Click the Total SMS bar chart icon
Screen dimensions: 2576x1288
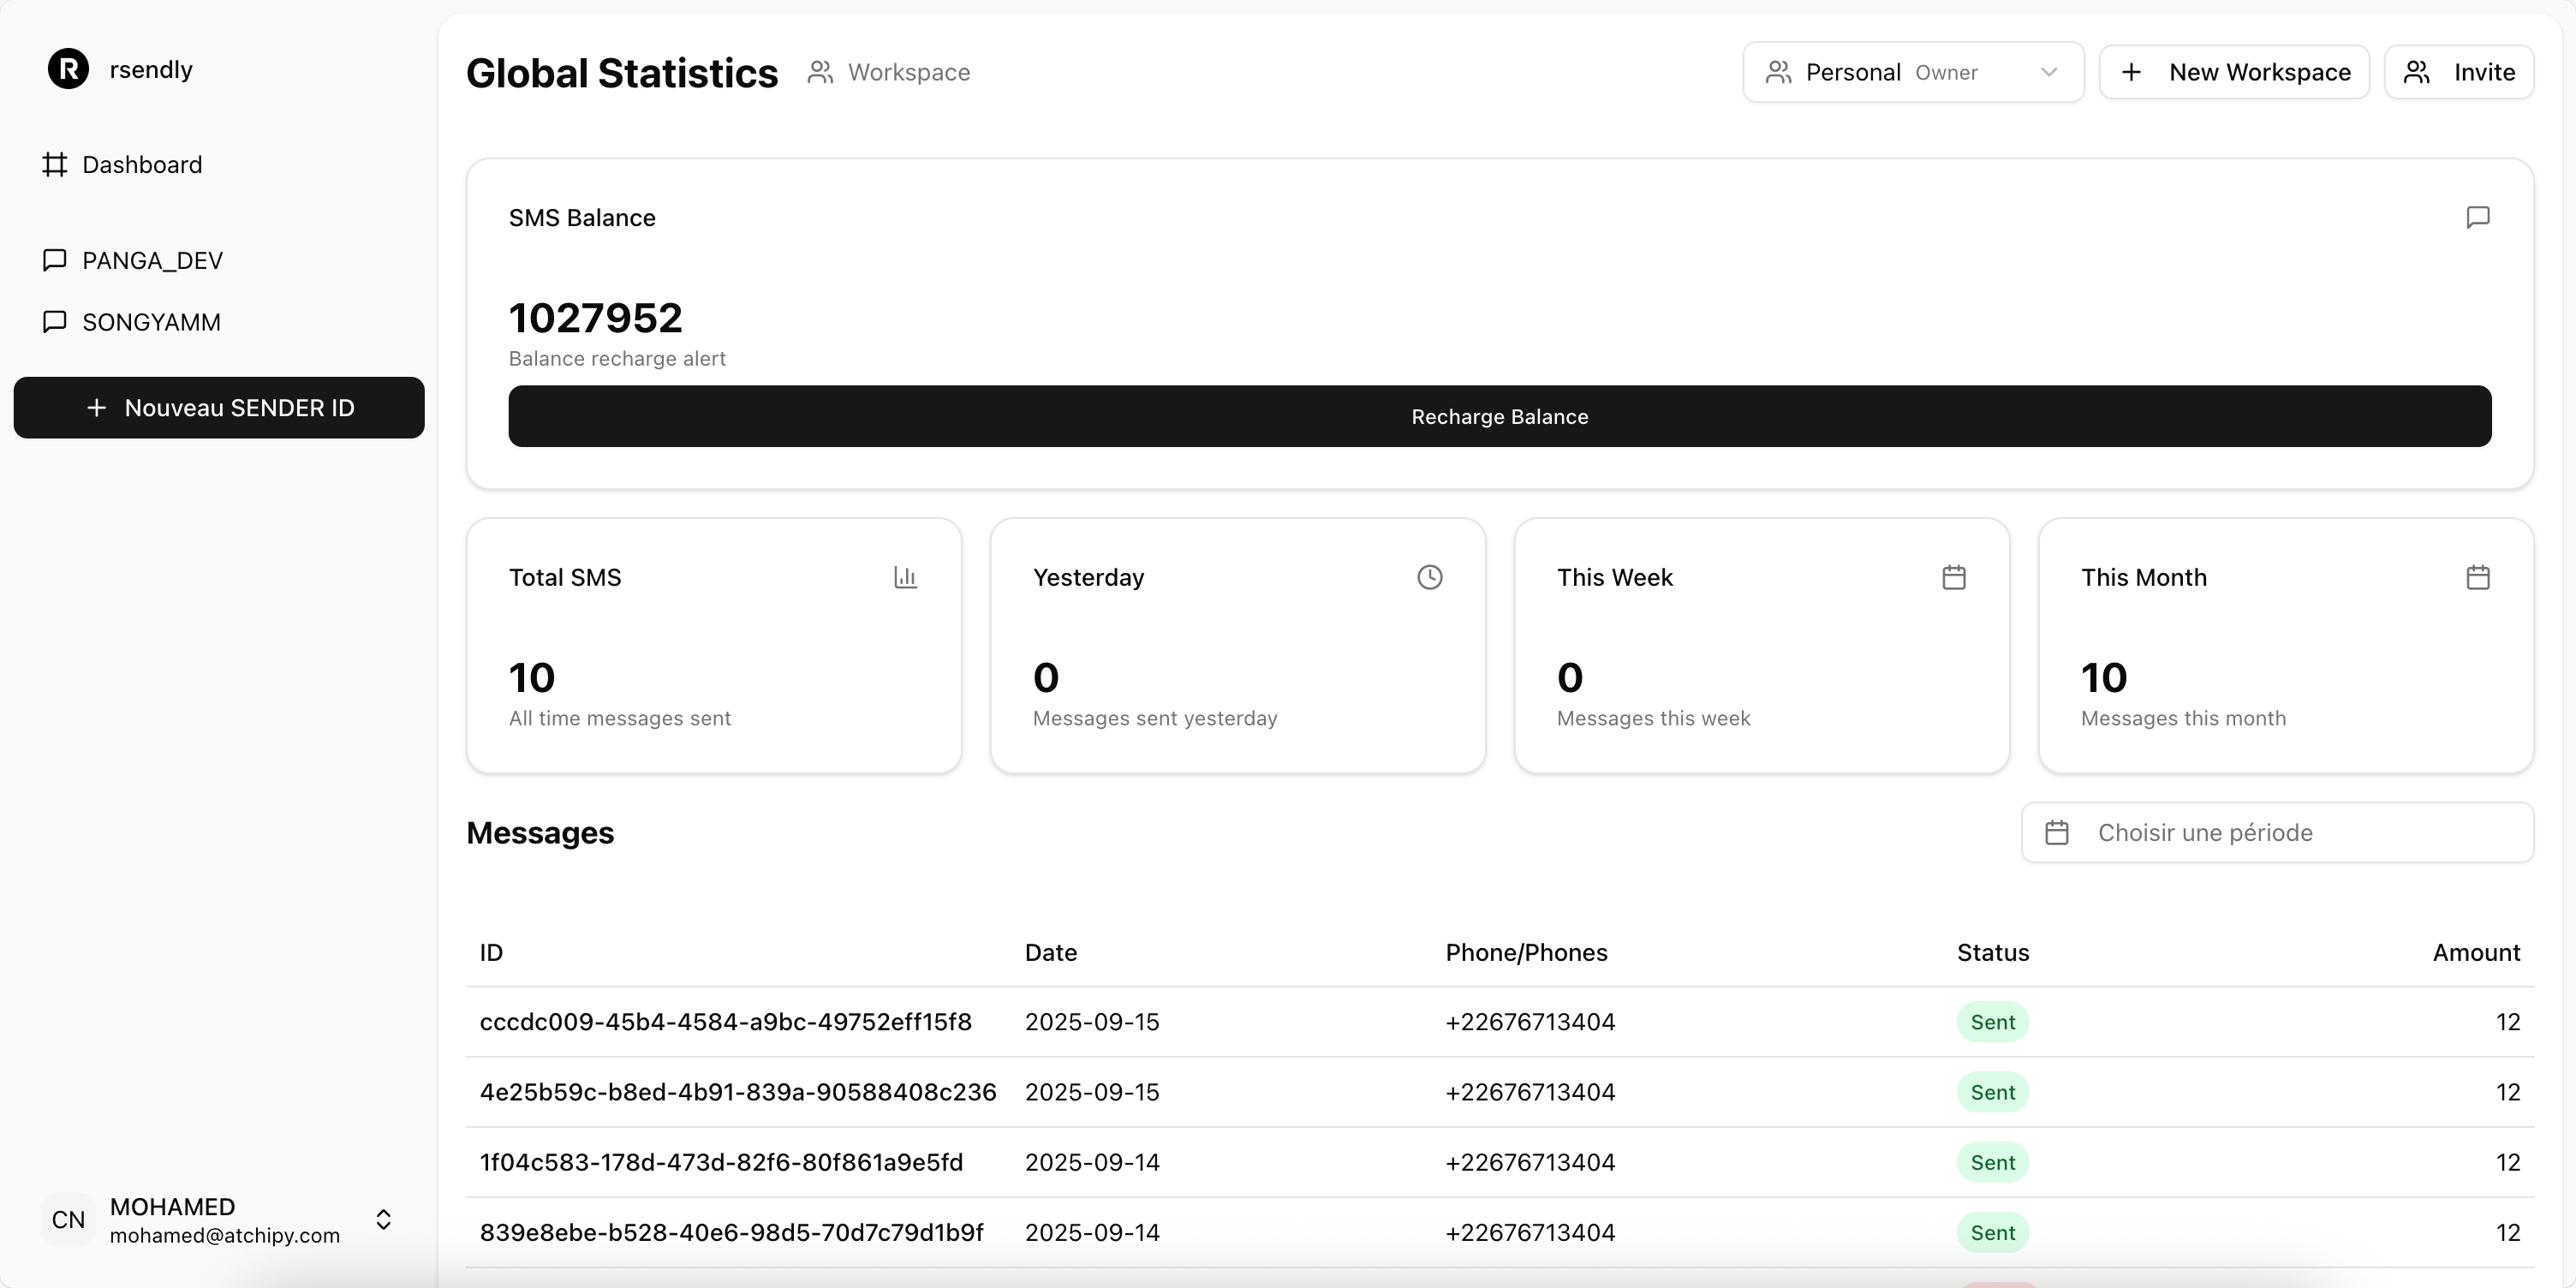[x=905, y=577]
